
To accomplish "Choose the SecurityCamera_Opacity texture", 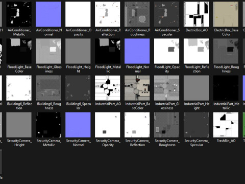I will (108, 125).
